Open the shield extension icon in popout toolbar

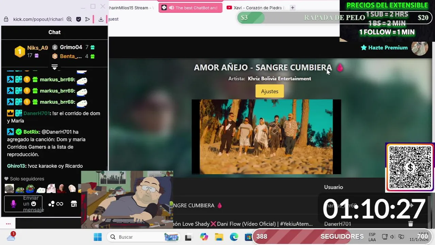(79, 19)
